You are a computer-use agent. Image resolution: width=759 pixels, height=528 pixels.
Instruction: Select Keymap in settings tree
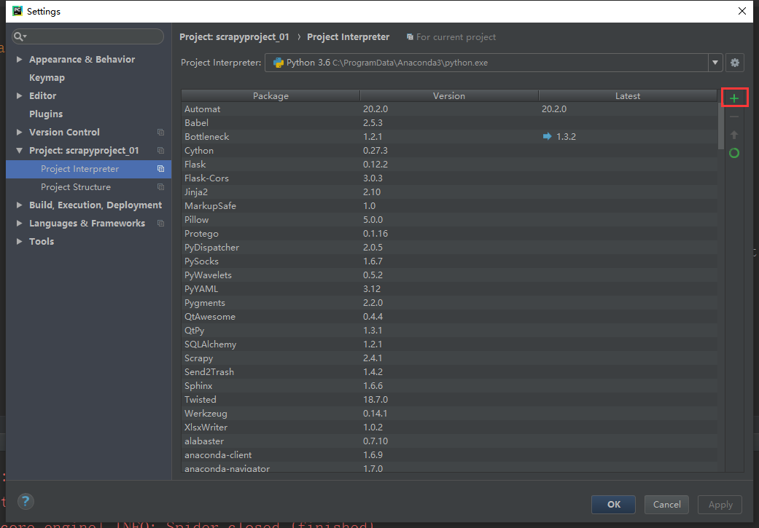pos(47,78)
